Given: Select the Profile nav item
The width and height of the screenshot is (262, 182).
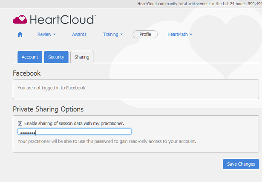Looking at the screenshot, I should coord(145,34).
